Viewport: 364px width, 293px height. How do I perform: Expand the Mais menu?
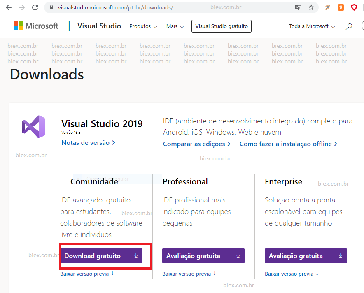click(x=175, y=26)
